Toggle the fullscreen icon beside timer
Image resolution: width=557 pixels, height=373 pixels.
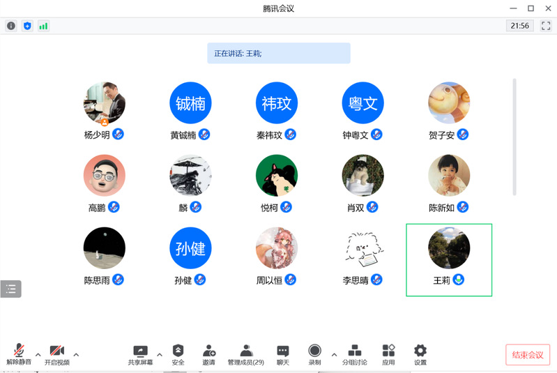(546, 26)
